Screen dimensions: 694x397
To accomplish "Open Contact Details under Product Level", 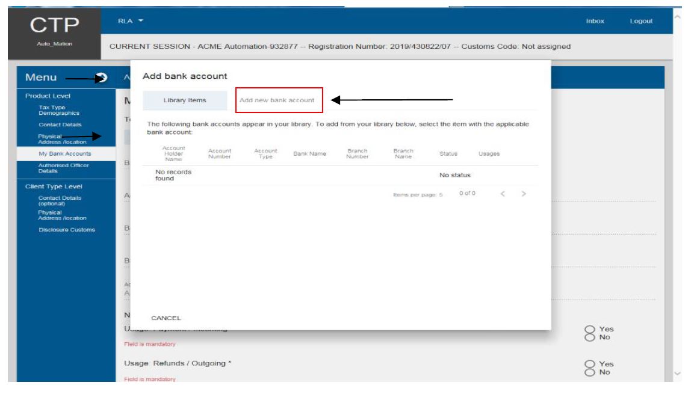I will [x=60, y=125].
